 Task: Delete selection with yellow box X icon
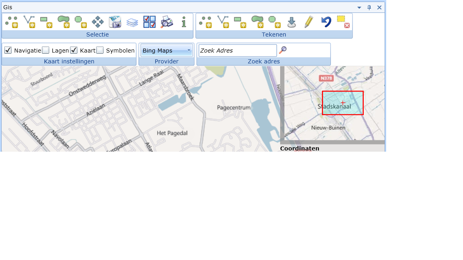343,22
